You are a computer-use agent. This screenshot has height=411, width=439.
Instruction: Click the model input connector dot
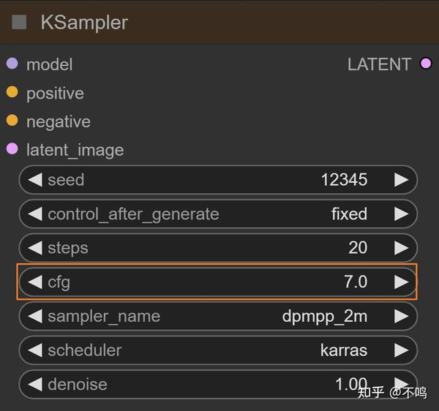(x=12, y=64)
